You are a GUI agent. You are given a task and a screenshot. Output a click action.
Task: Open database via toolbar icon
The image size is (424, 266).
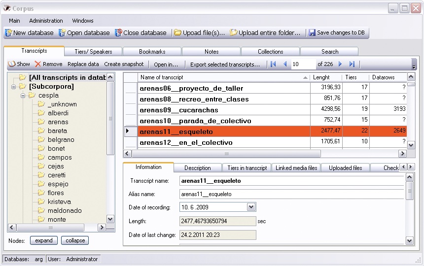(62, 33)
